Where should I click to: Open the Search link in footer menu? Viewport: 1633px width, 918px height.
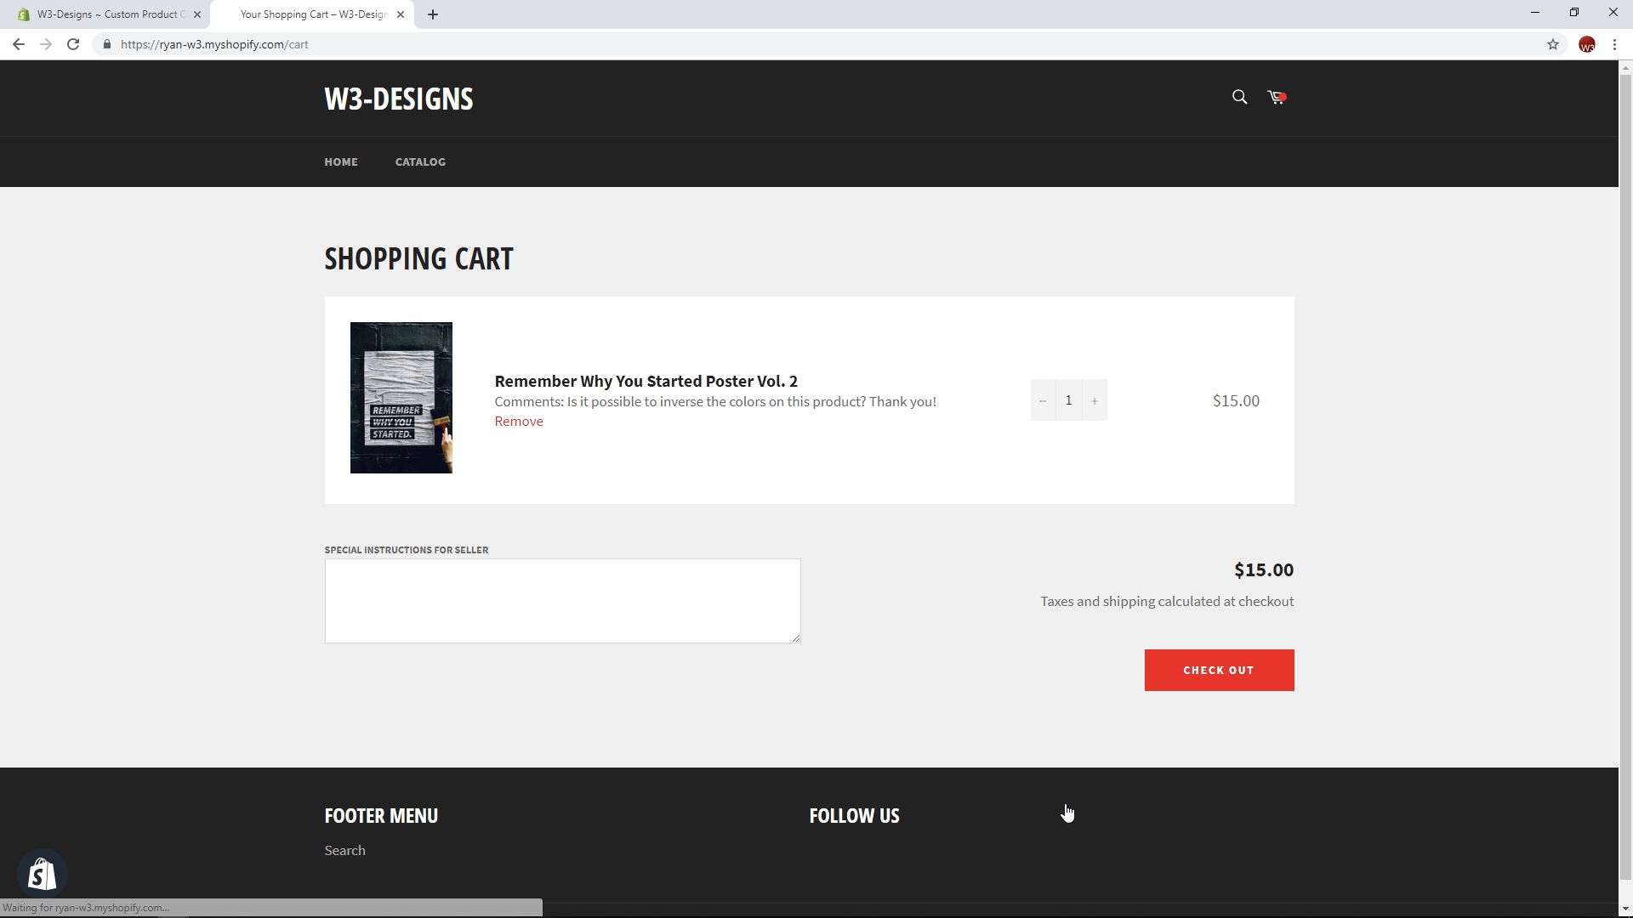[x=344, y=851]
